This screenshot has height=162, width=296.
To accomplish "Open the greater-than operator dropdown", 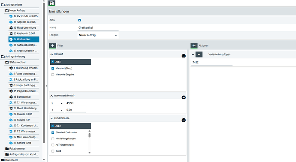I will coord(57,103).
